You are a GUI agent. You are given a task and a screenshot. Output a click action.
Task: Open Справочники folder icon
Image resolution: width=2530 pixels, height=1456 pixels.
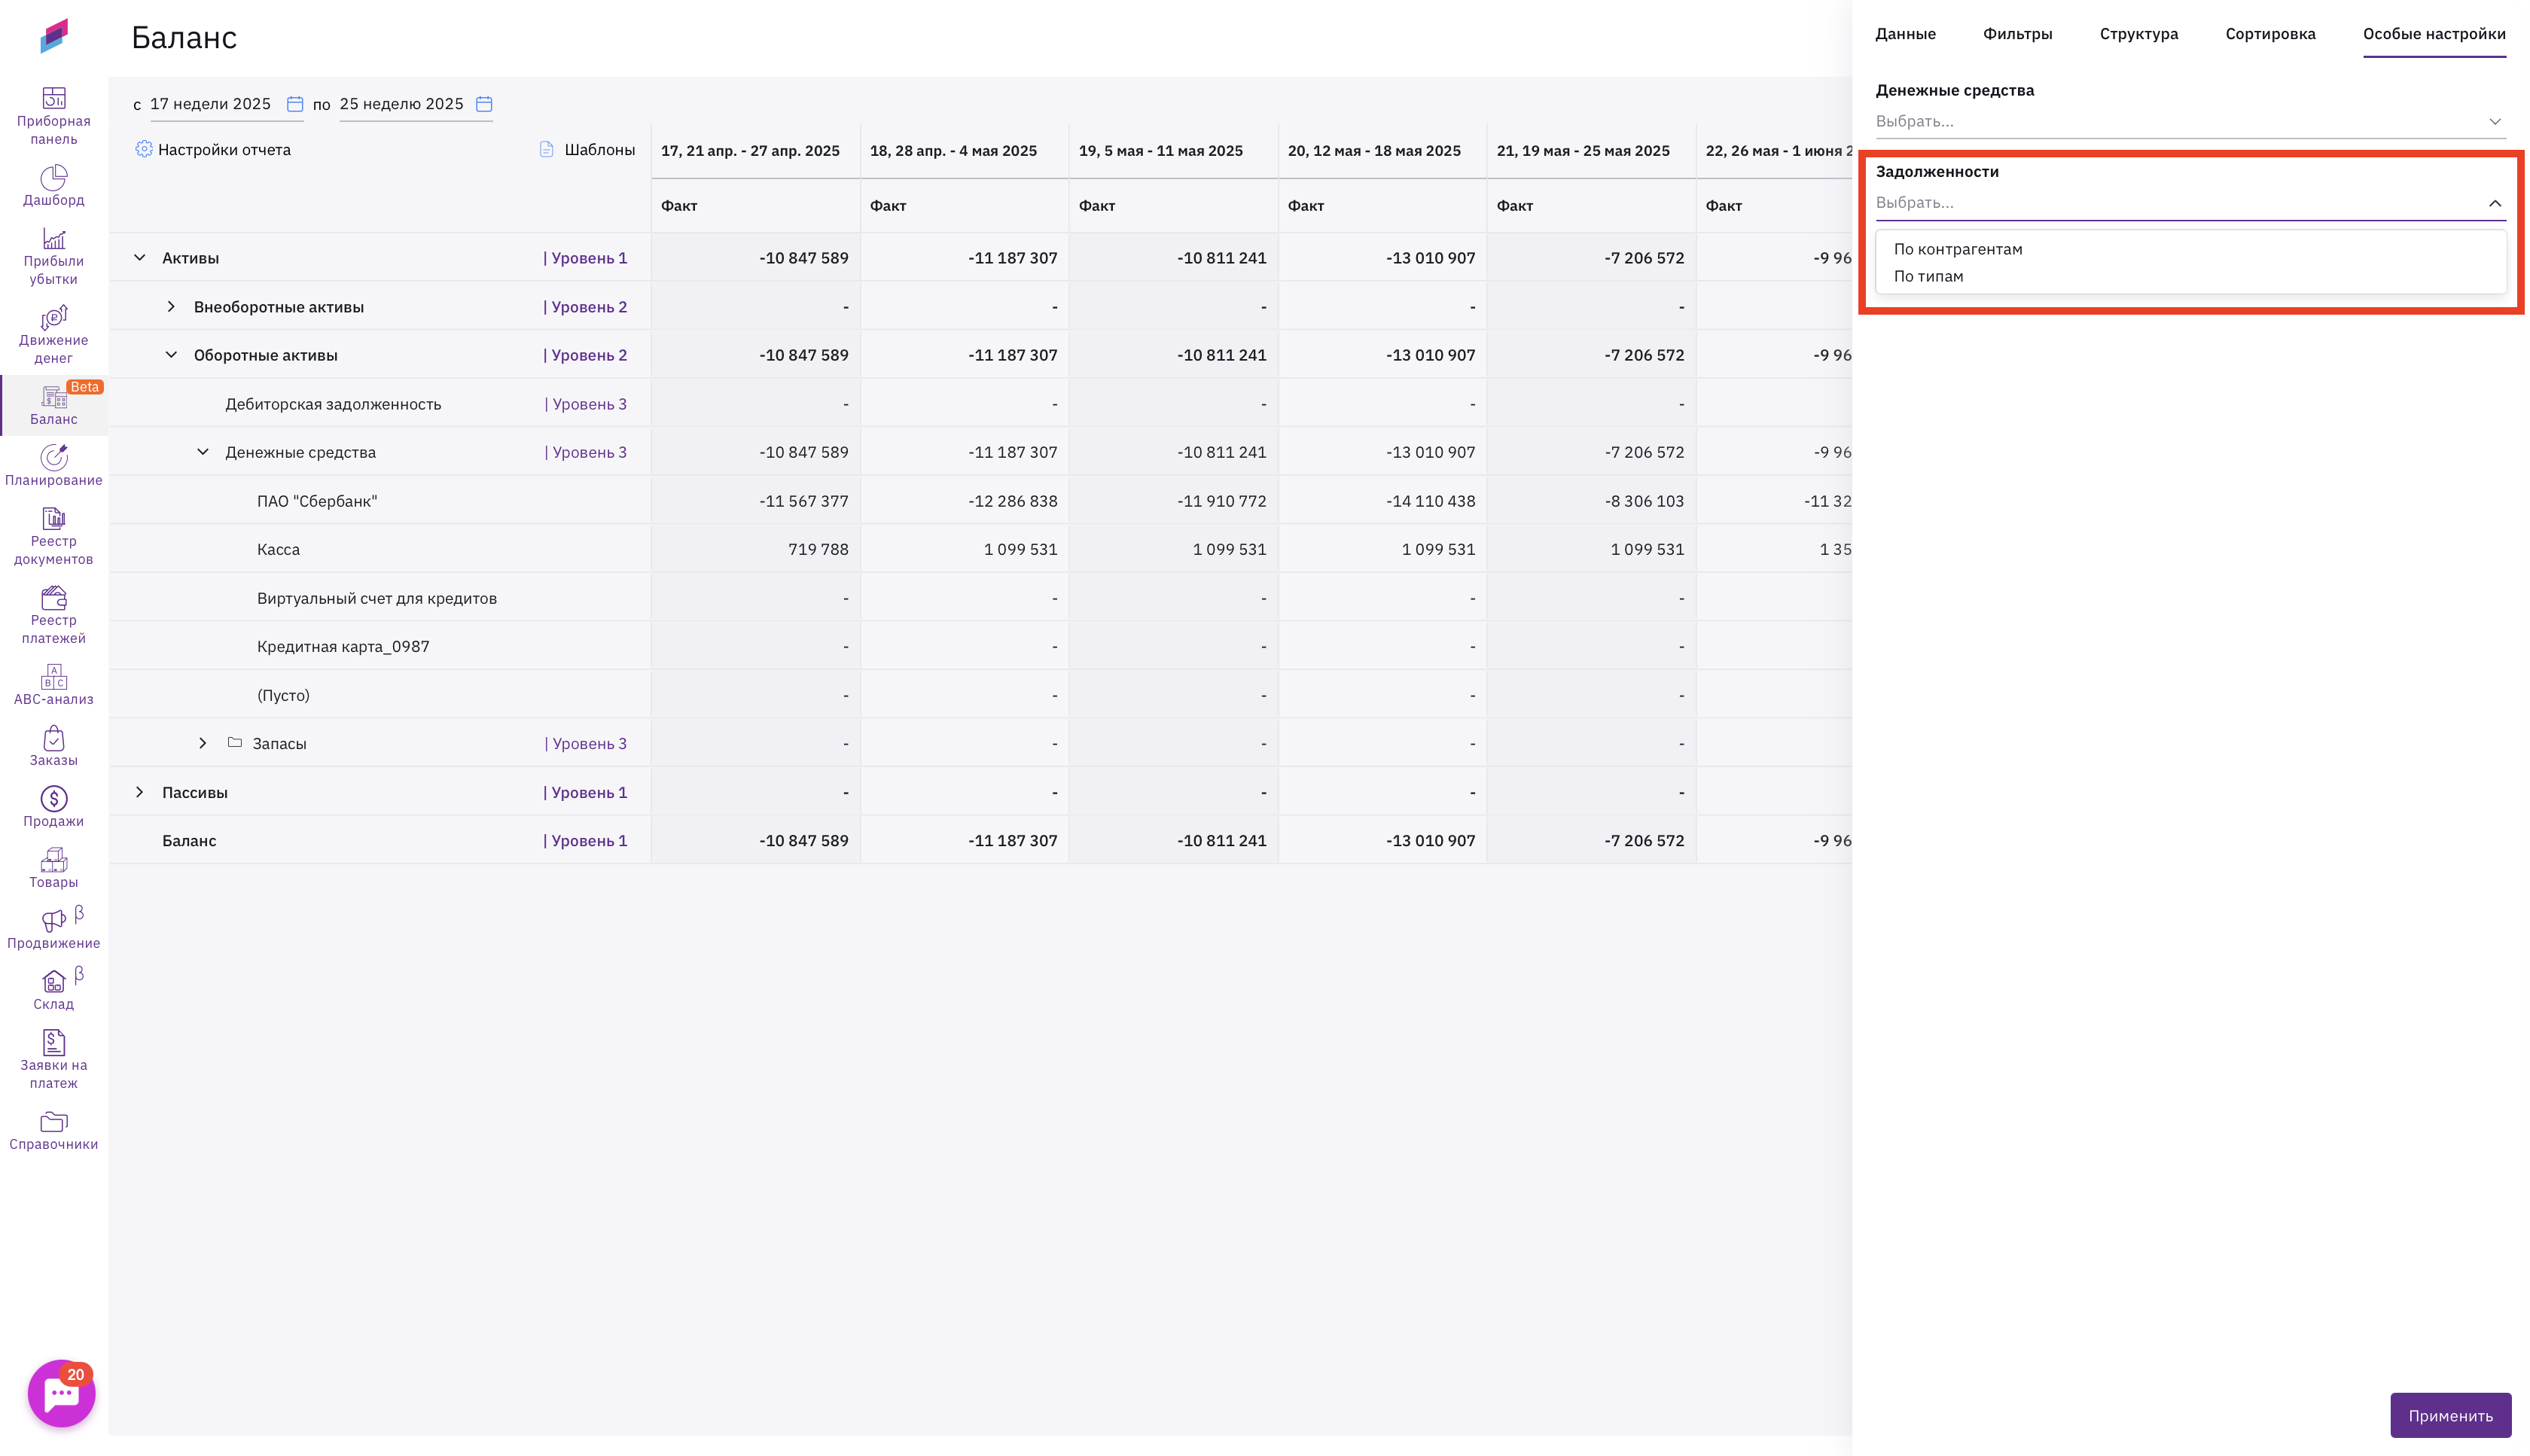54,1121
